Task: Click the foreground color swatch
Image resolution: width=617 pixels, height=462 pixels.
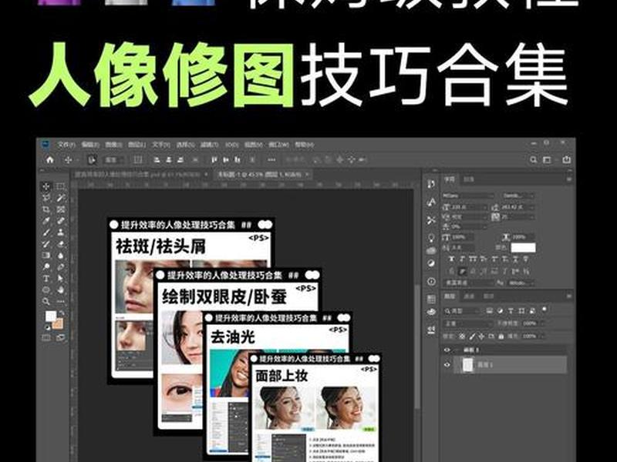Action: (50, 316)
